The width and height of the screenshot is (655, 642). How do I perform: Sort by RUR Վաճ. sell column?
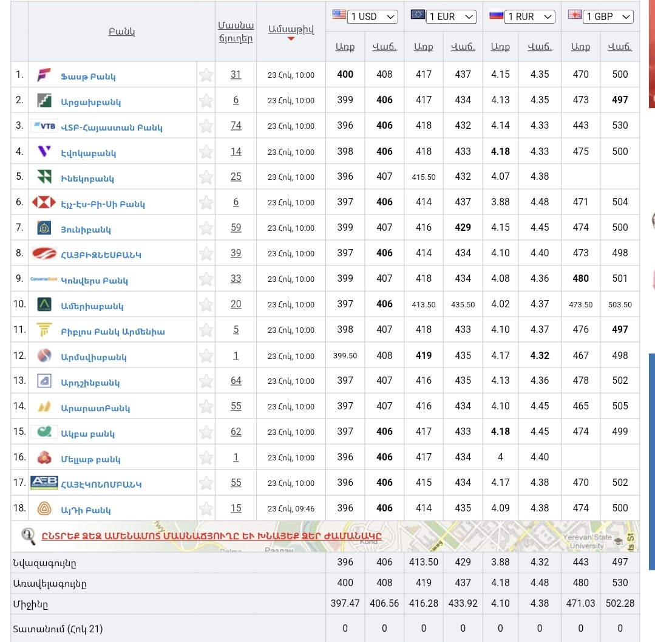tap(540, 47)
